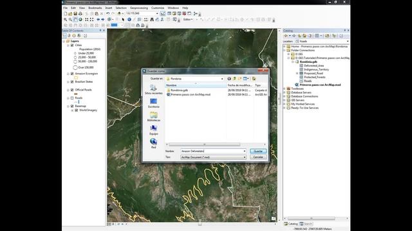This screenshot has height=231, width=412.
Task: Click Escritorio shortcut in save dialog
Action: (x=153, y=103)
